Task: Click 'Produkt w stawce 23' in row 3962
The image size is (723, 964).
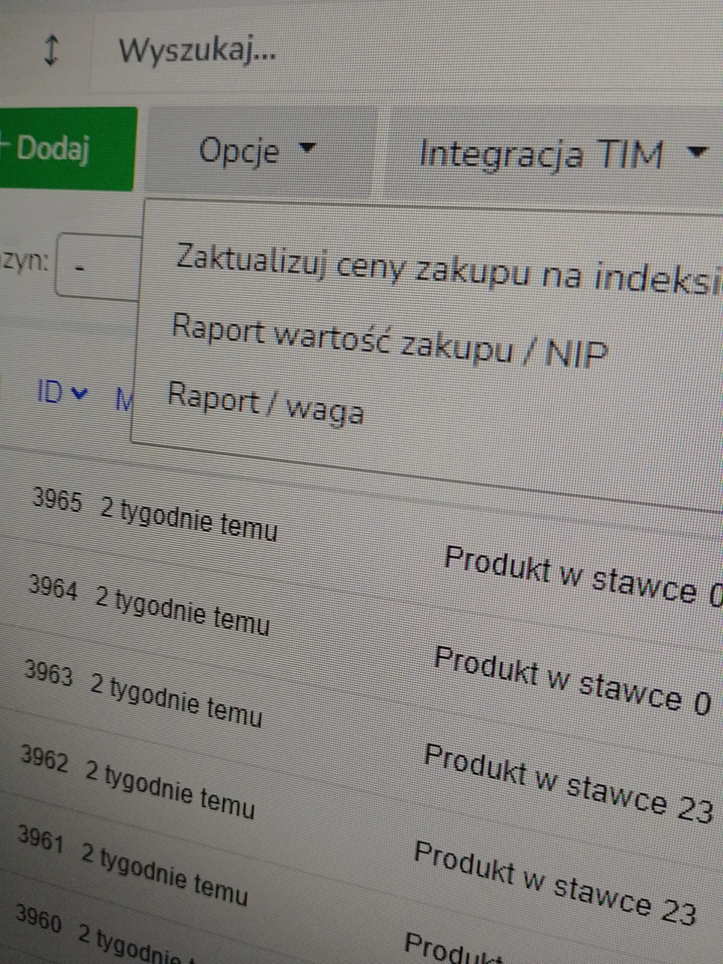Action: (x=555, y=884)
